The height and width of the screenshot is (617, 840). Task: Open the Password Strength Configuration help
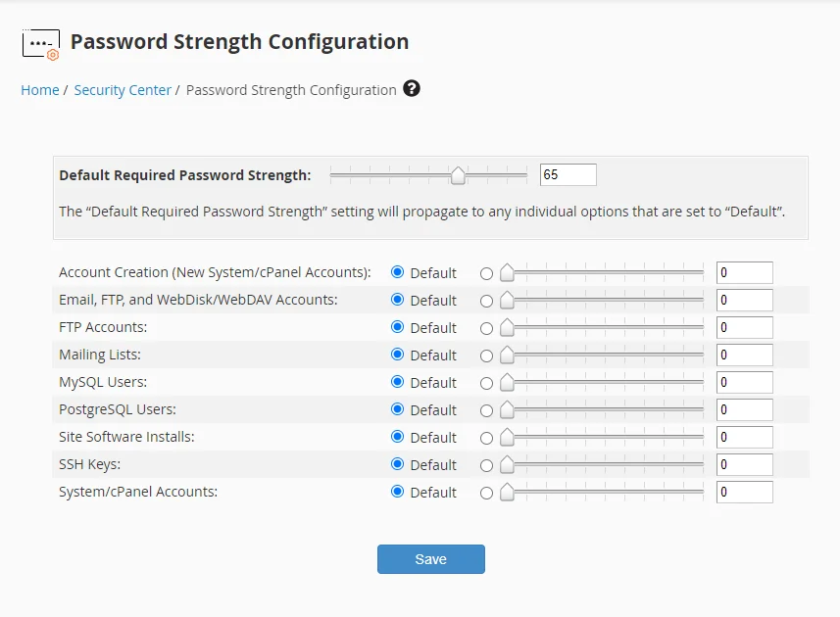coord(412,89)
